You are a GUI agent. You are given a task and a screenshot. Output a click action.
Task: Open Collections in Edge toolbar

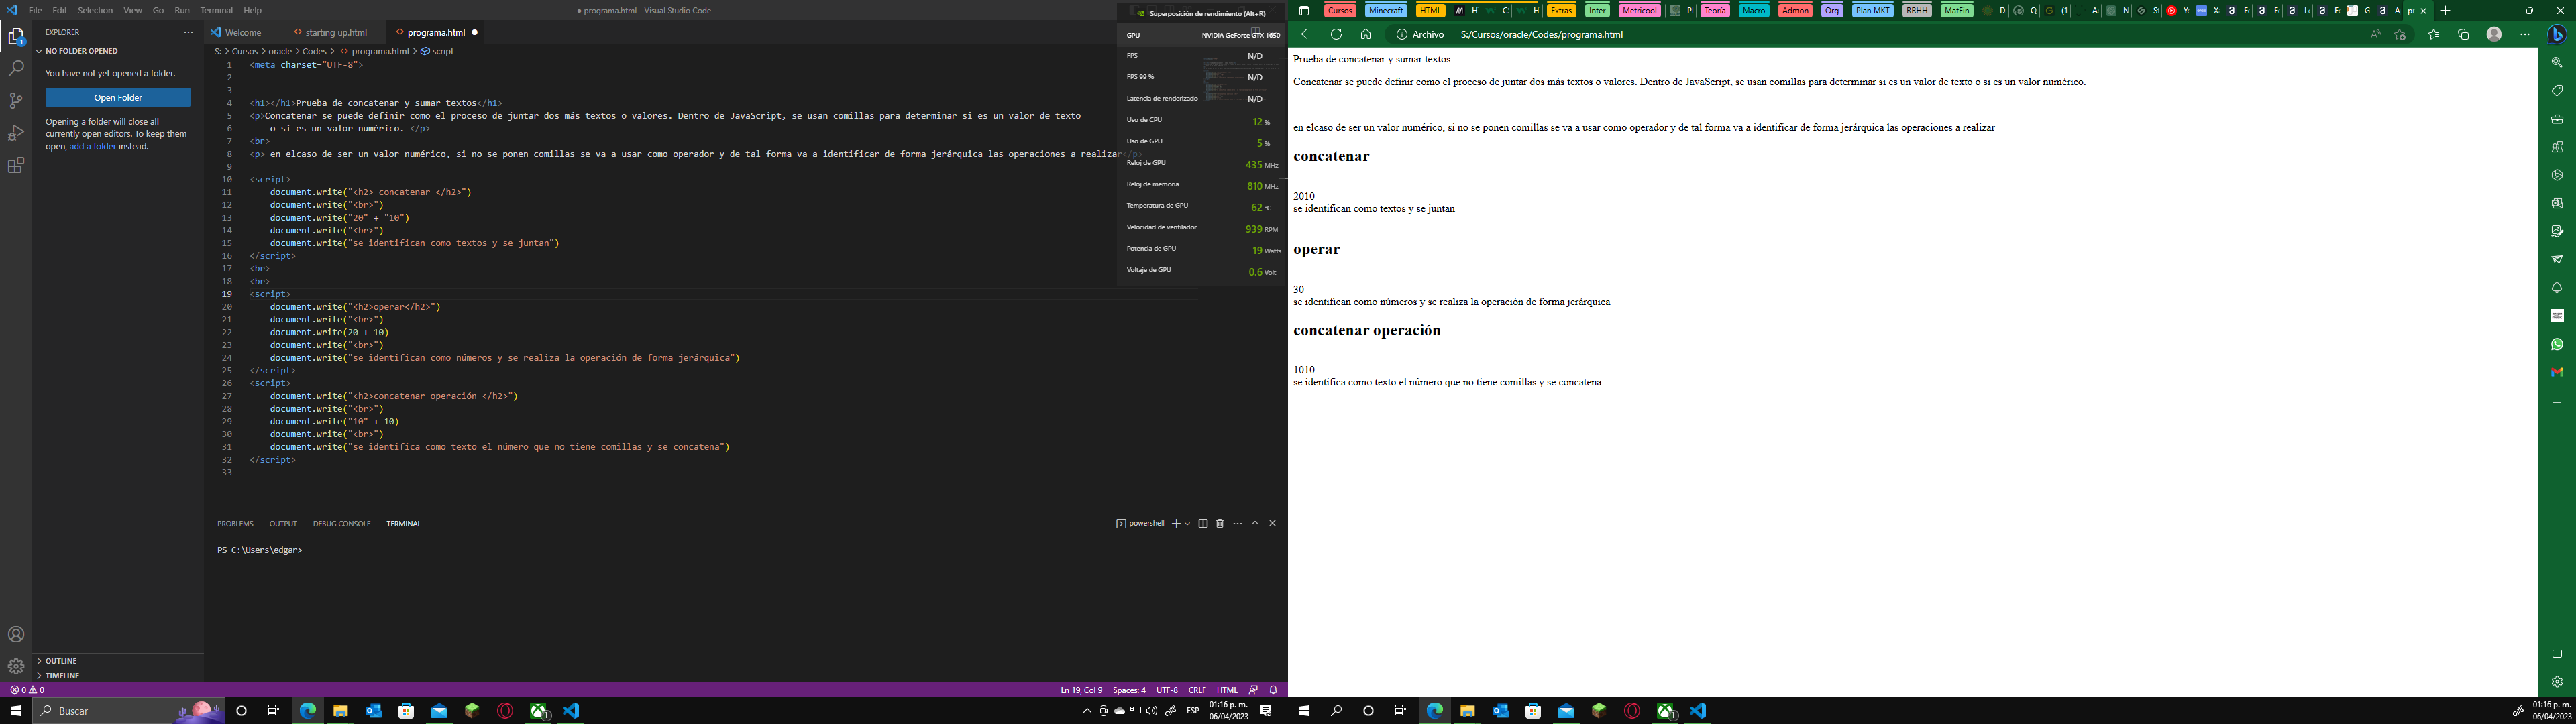(x=2463, y=34)
